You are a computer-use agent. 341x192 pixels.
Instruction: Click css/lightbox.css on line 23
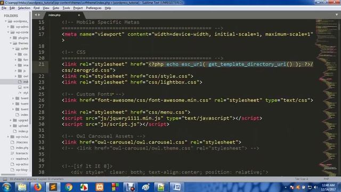click(x=173, y=82)
